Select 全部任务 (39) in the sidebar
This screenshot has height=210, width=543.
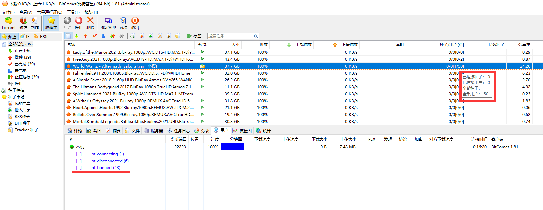20,44
